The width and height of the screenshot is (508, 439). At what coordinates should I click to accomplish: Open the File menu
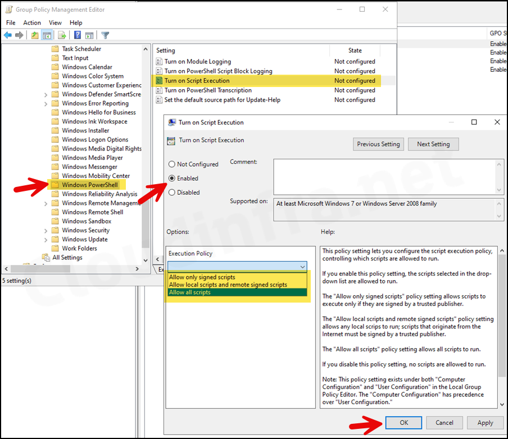tap(11, 22)
